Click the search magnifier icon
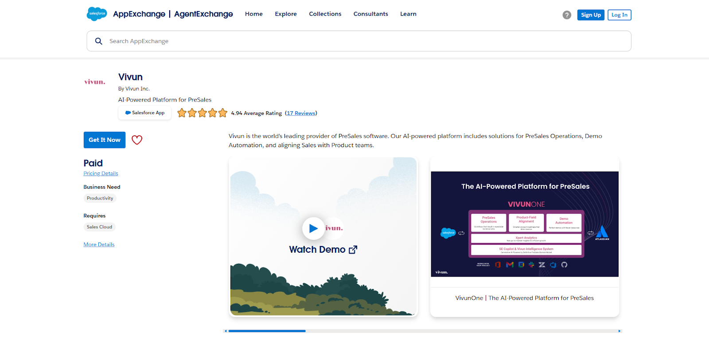709x356 pixels. click(99, 41)
